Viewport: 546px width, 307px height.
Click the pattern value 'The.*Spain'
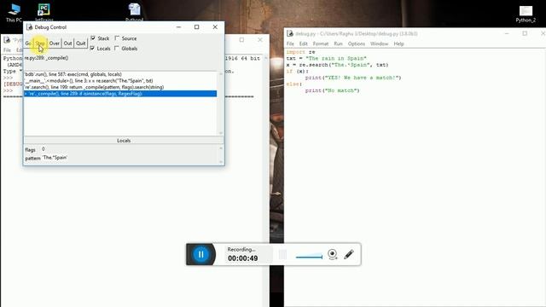click(55, 158)
